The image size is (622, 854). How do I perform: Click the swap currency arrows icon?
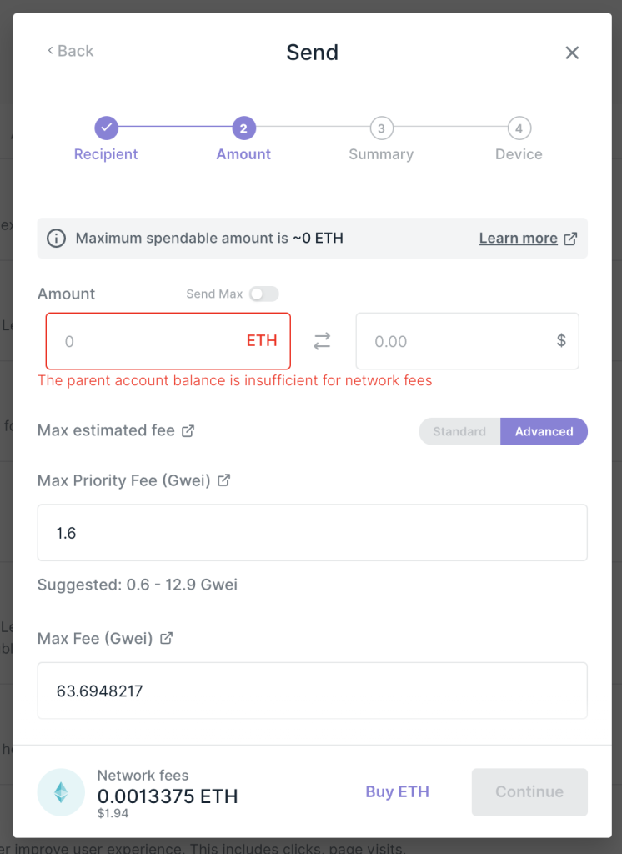(322, 341)
